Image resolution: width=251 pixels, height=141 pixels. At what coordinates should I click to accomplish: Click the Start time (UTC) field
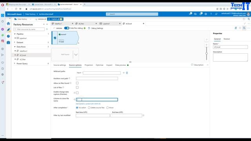(93, 116)
